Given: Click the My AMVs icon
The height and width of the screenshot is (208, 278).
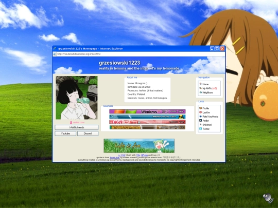Looking at the screenshot, I should coord(201,88).
